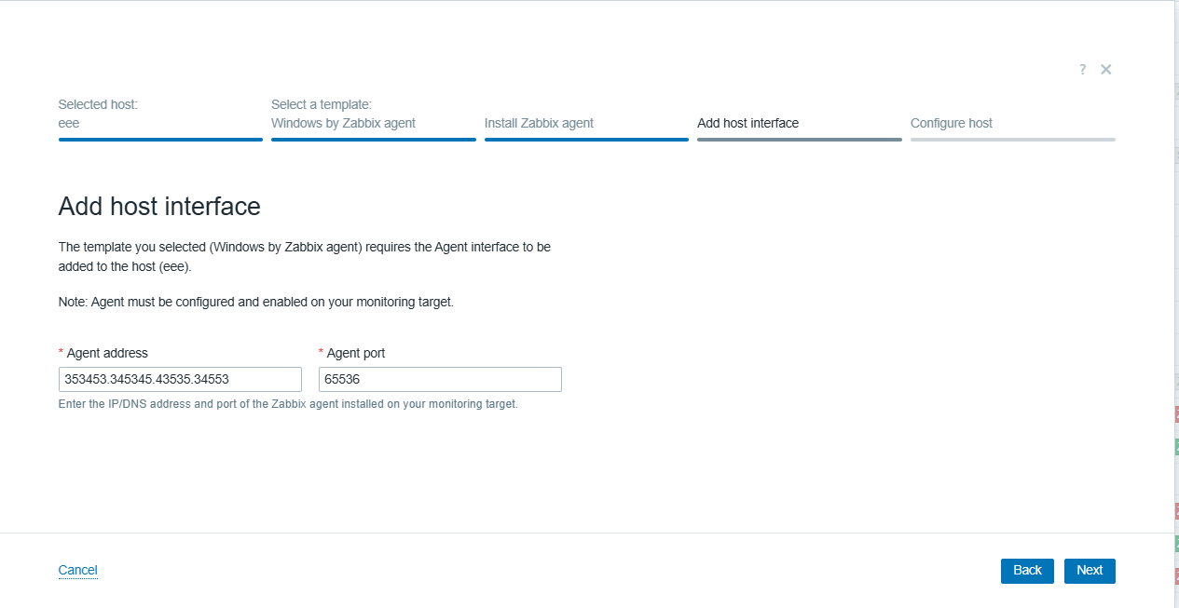
Task: Click the Agent port label
Action: [x=356, y=353]
